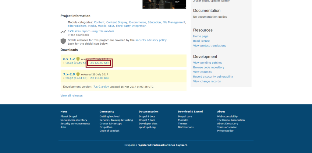312x153 pixels.
Task: Click the shield icon next to 8.x-1.2
Action: point(78,59)
